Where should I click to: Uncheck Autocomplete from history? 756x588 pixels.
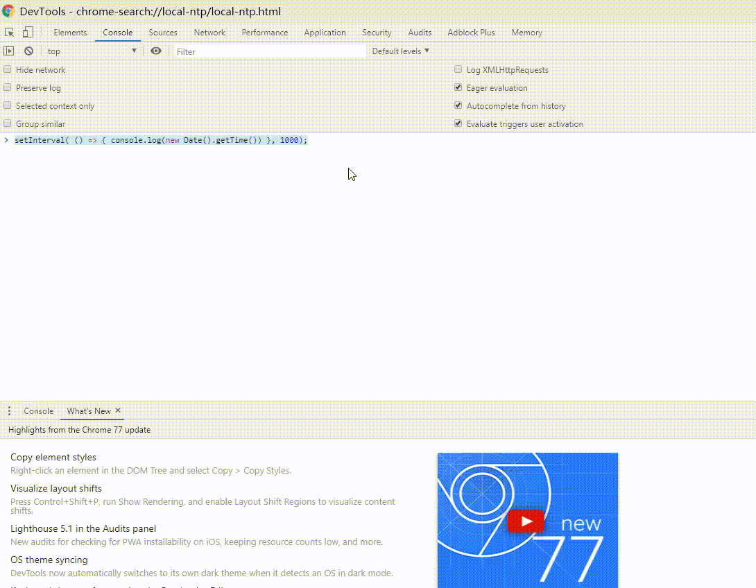click(x=458, y=105)
